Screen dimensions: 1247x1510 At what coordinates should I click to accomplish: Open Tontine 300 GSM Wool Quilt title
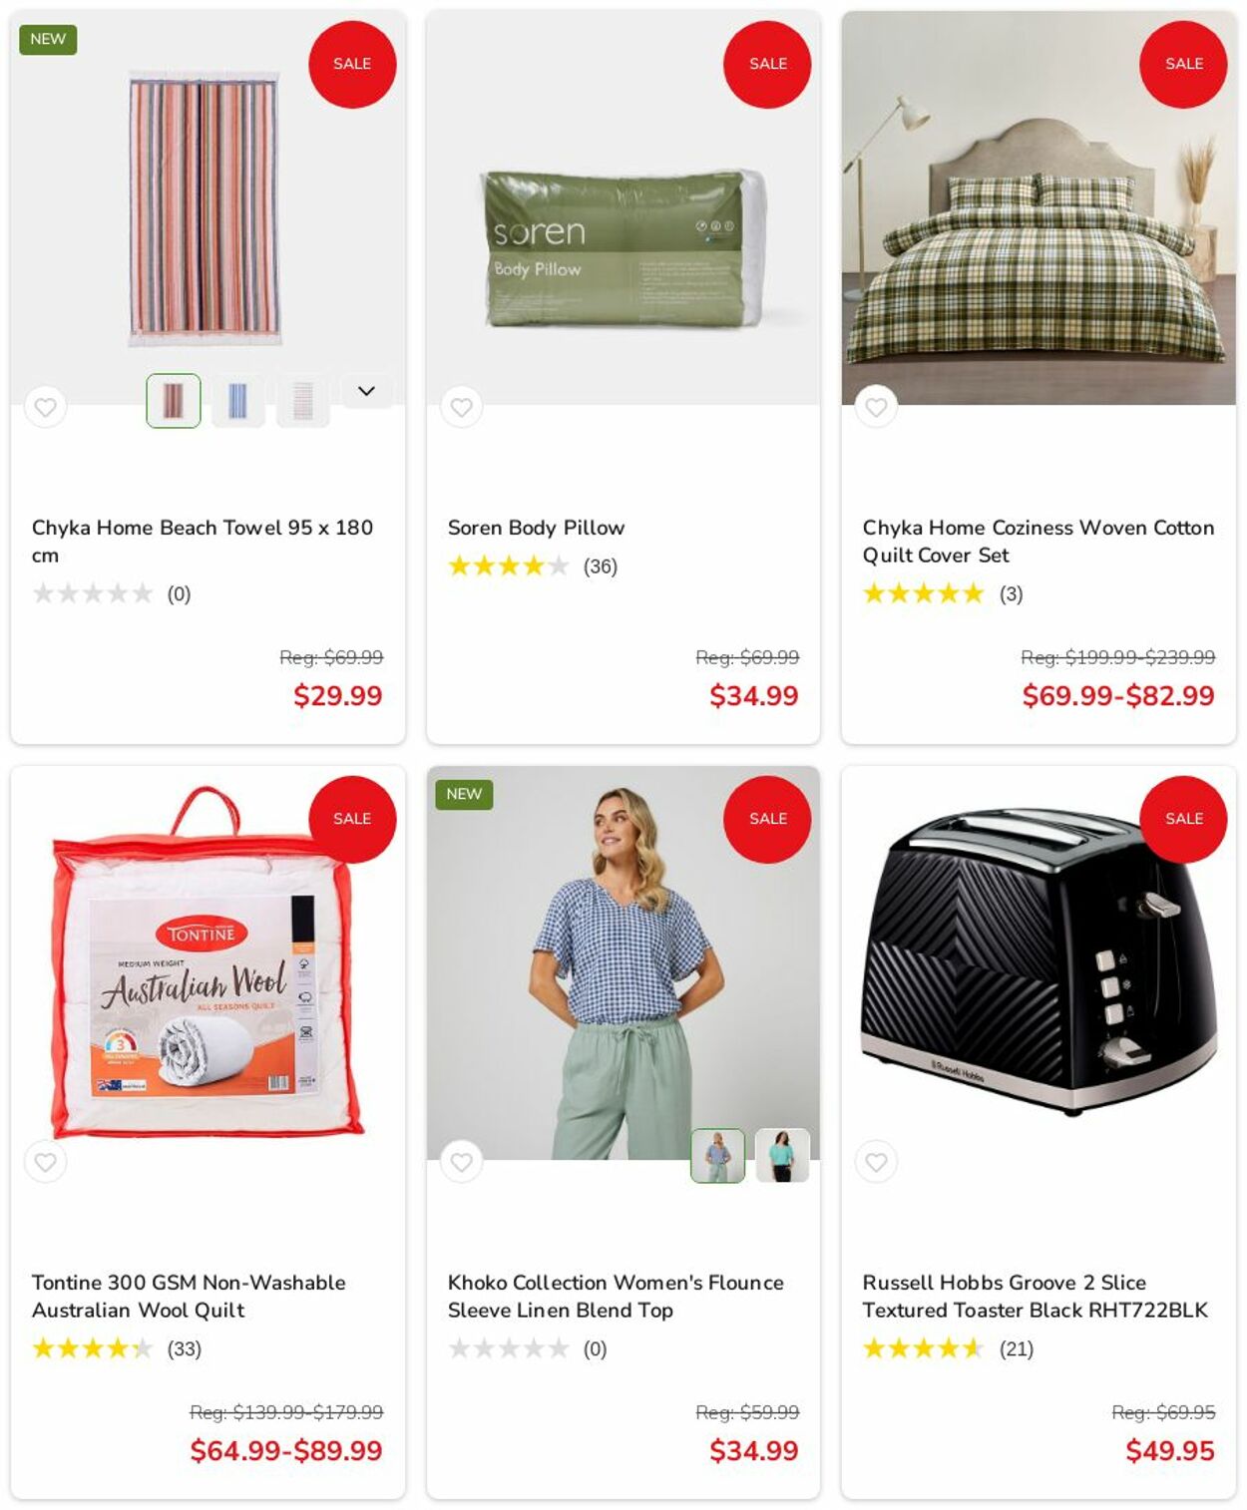189,1297
